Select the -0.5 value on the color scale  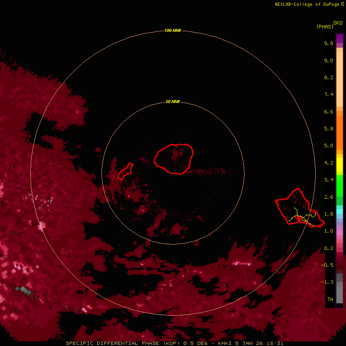pos(327,265)
